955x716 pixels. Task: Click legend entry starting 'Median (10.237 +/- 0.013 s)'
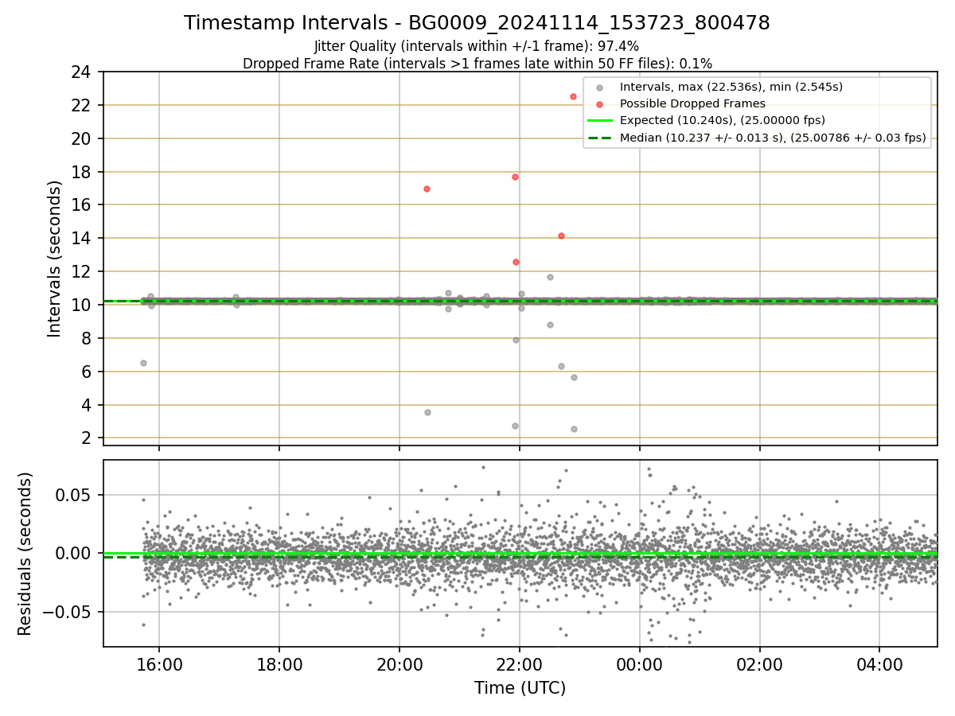coord(773,138)
